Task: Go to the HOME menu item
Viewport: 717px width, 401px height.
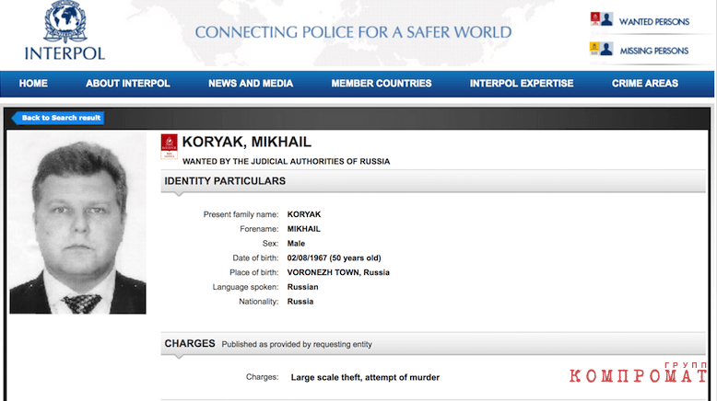Action: (x=33, y=84)
